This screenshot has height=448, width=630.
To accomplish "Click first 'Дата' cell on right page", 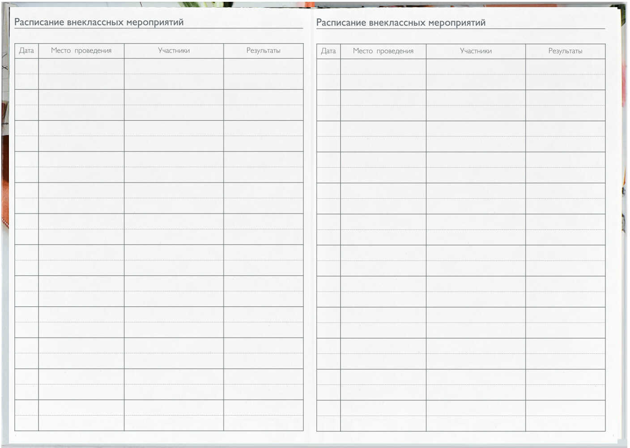I will point(328,74).
